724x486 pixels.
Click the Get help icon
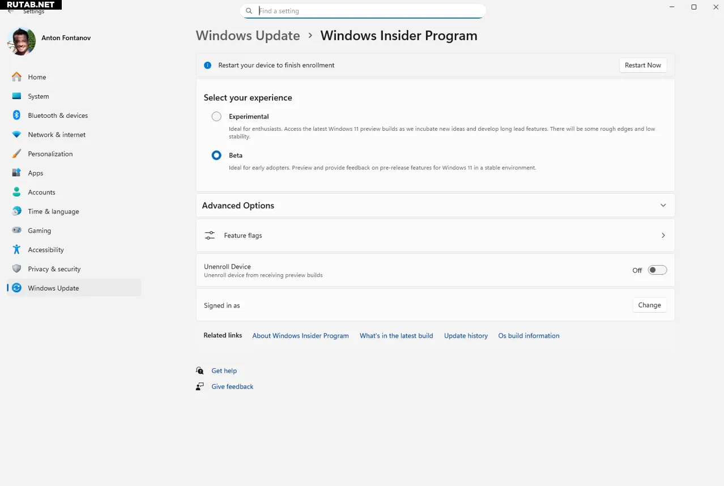200,370
